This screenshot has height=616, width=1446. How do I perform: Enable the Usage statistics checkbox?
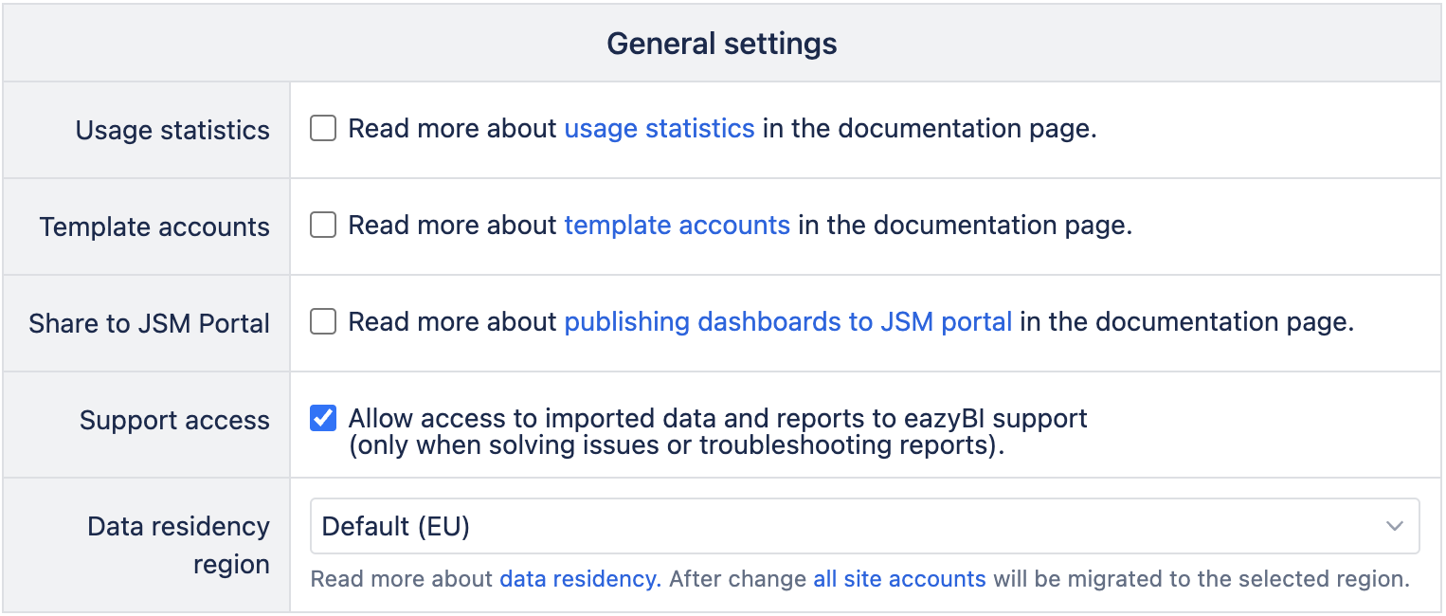tap(323, 129)
